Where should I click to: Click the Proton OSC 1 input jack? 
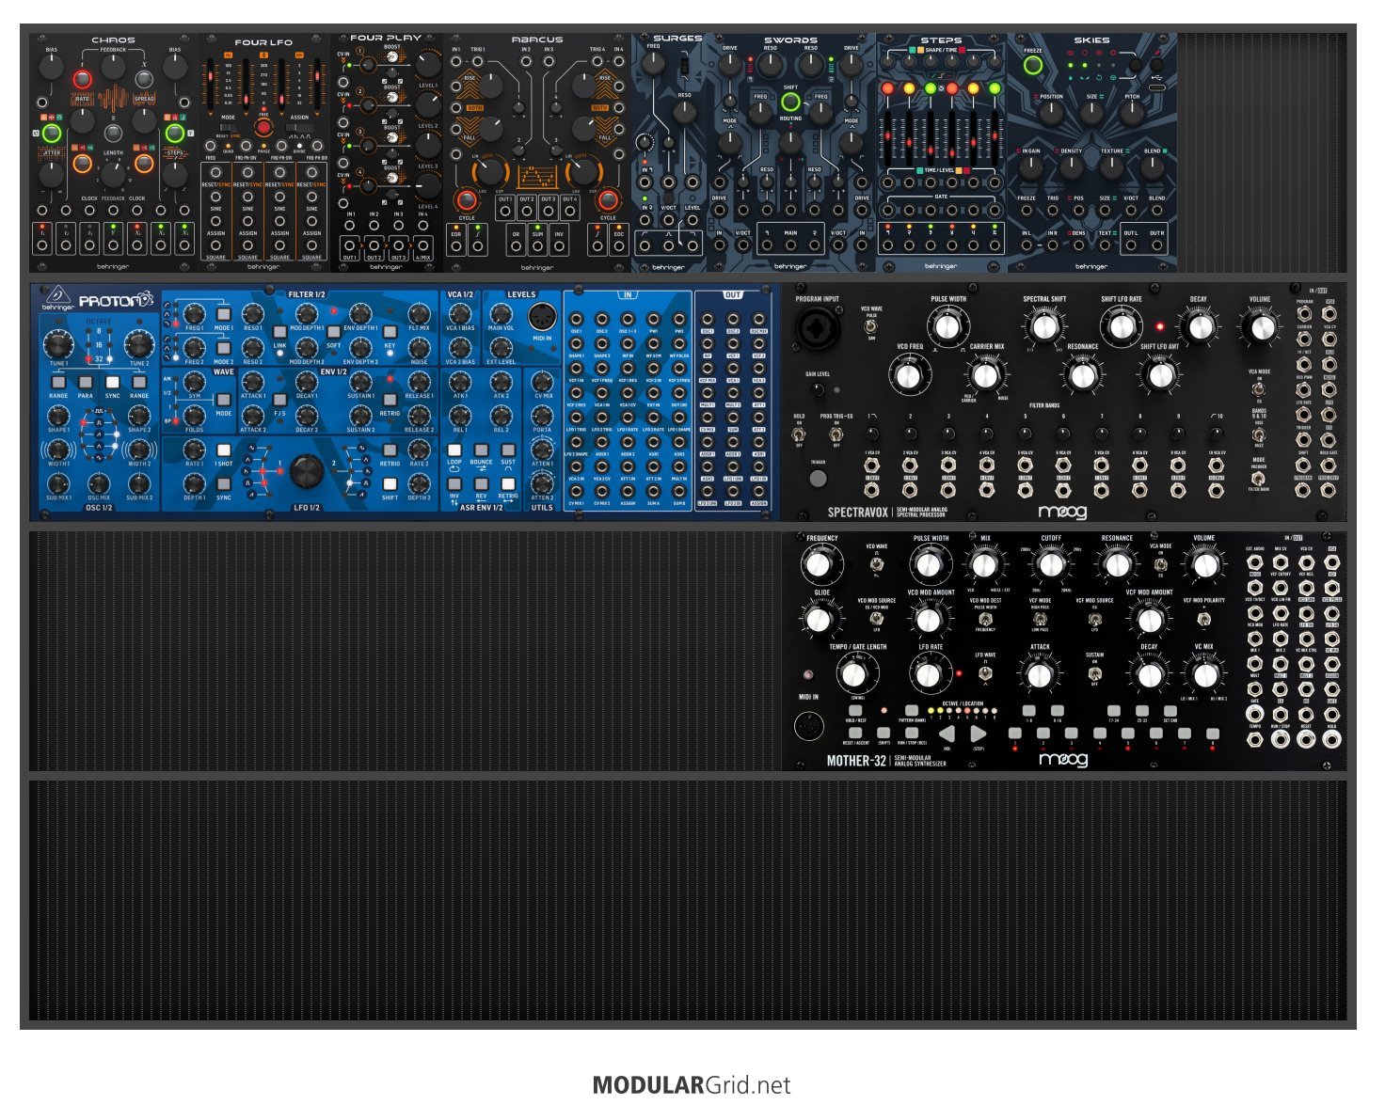[x=576, y=319]
